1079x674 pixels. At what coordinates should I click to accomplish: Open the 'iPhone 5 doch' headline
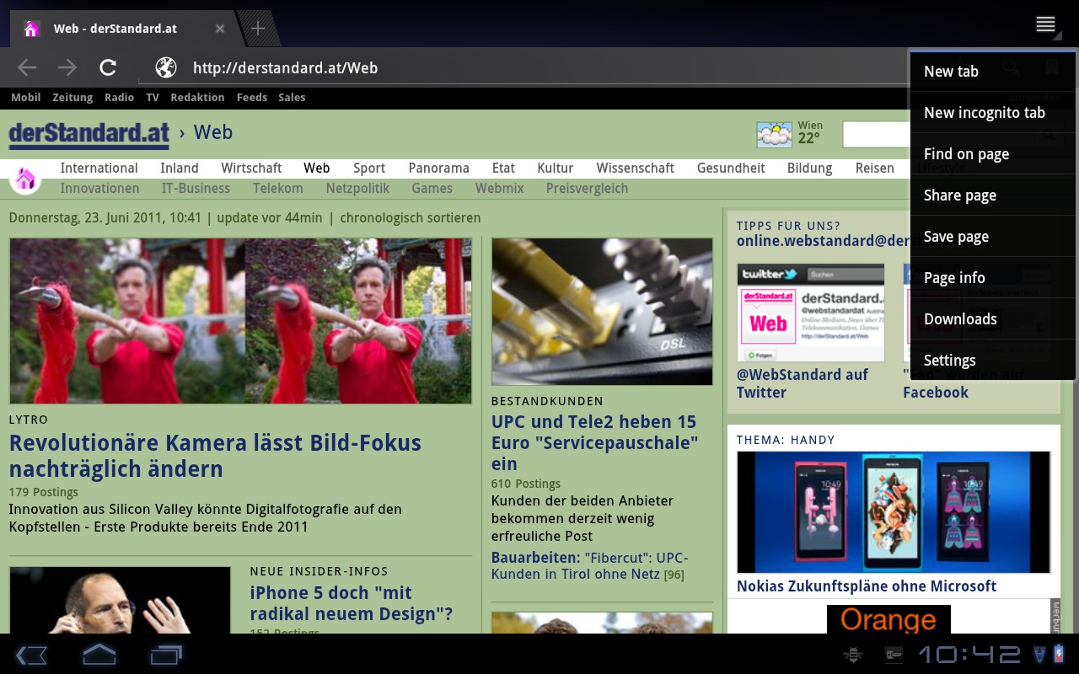click(352, 603)
